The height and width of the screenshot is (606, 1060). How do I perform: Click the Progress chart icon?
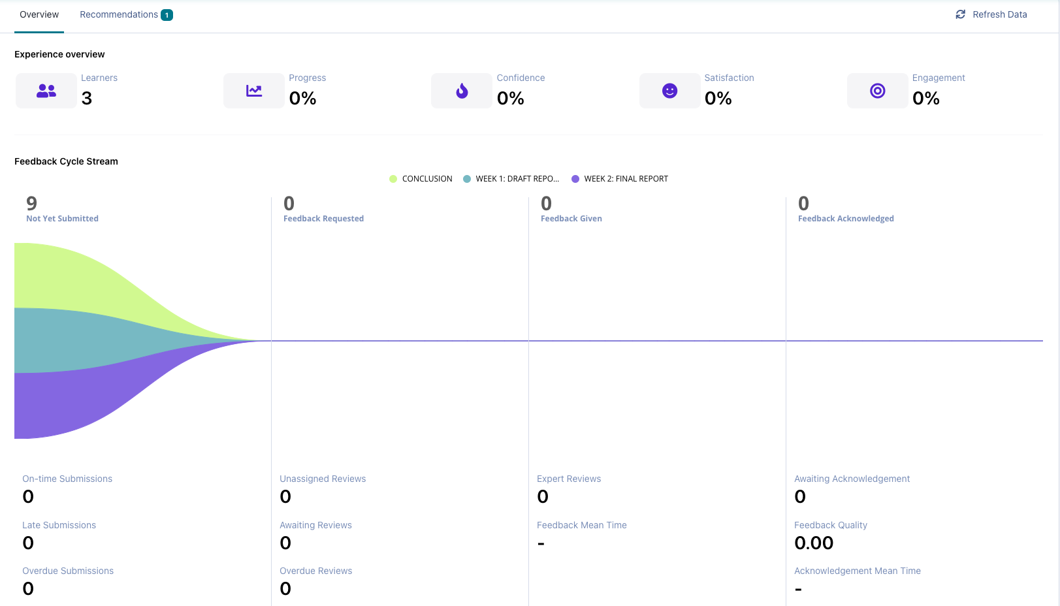pos(254,91)
